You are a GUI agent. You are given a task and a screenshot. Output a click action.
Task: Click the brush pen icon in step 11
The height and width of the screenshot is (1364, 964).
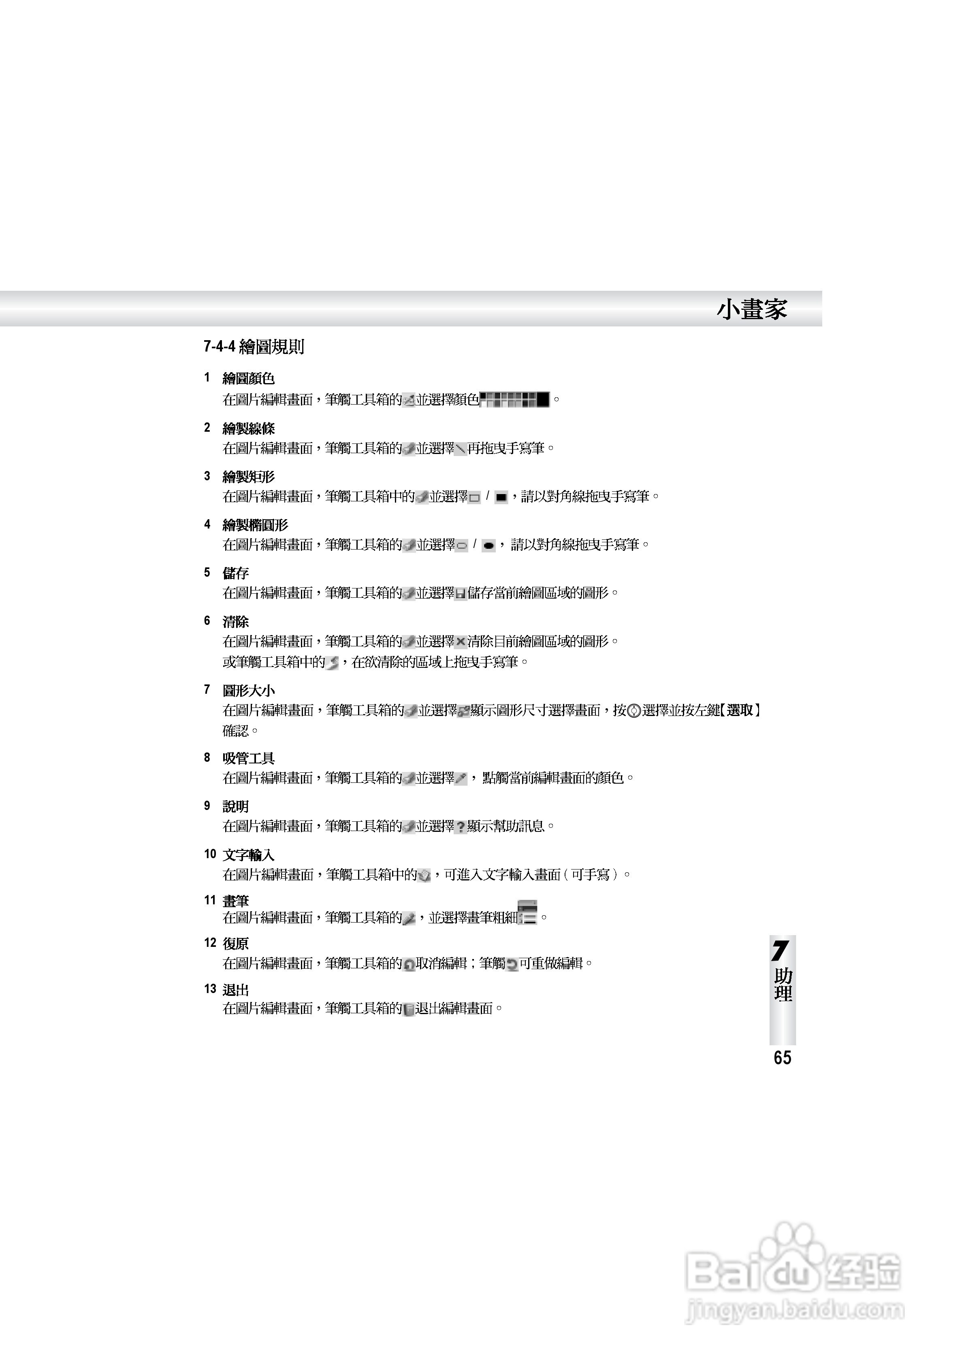click(x=409, y=919)
